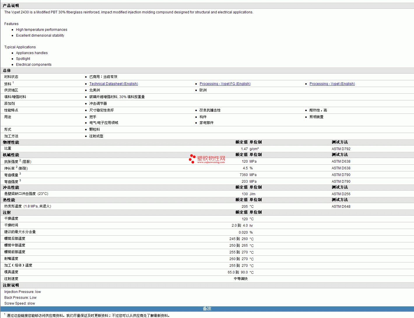Click the 总体 section header
The height and width of the screenshot is (318, 414).
[x=7, y=71]
